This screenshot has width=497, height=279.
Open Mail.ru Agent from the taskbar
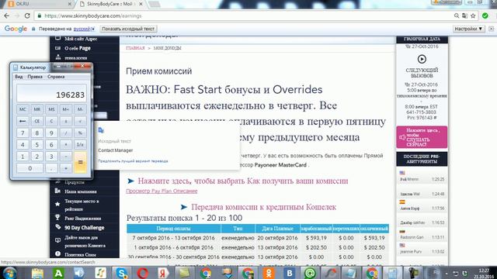point(310,273)
